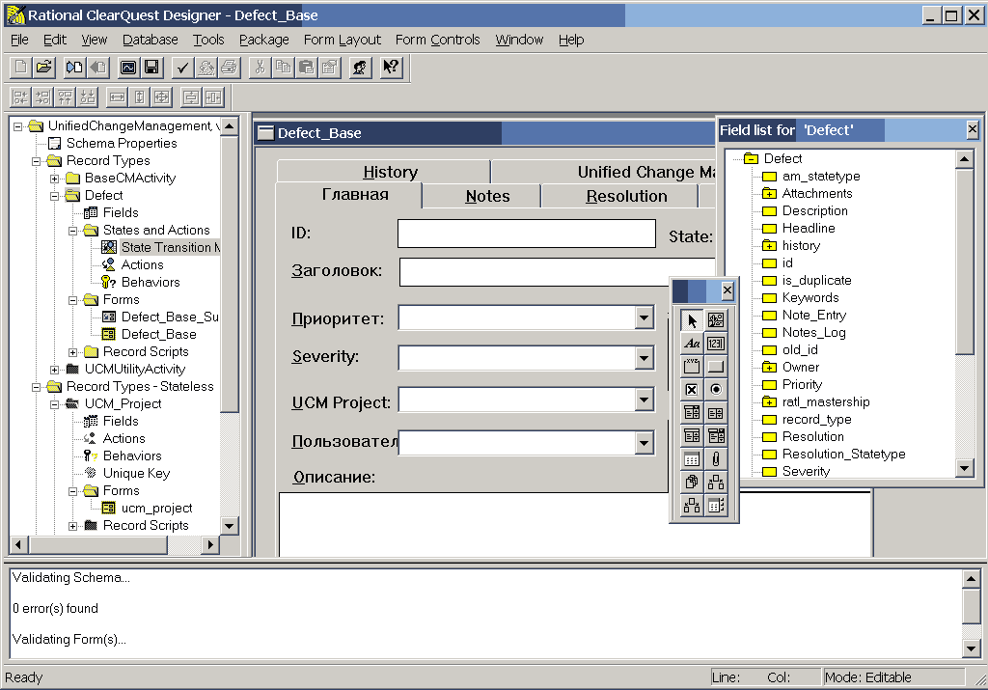Click the Print toolbar icon
Viewport: 988px width, 690px height.
tap(229, 67)
